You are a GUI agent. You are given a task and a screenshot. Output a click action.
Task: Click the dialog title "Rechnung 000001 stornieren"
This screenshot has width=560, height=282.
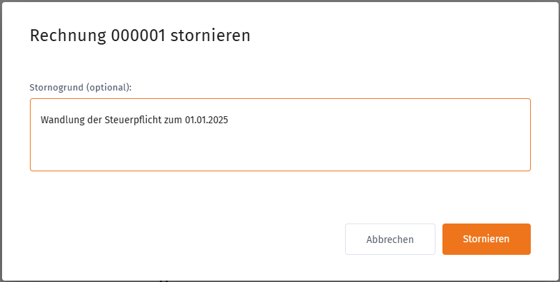click(140, 36)
